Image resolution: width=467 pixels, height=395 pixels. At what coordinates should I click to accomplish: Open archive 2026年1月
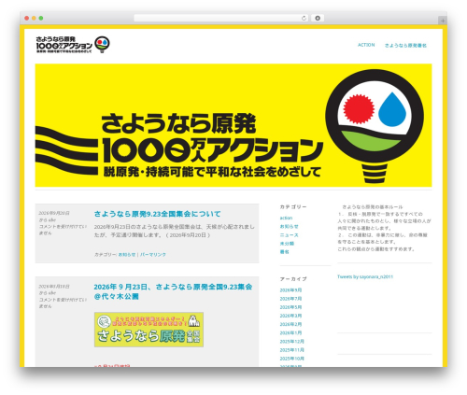(x=290, y=332)
